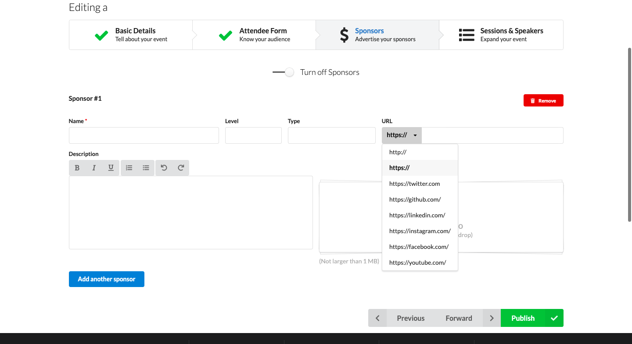Select the https://youtube.com/ prefix option

click(x=420, y=262)
